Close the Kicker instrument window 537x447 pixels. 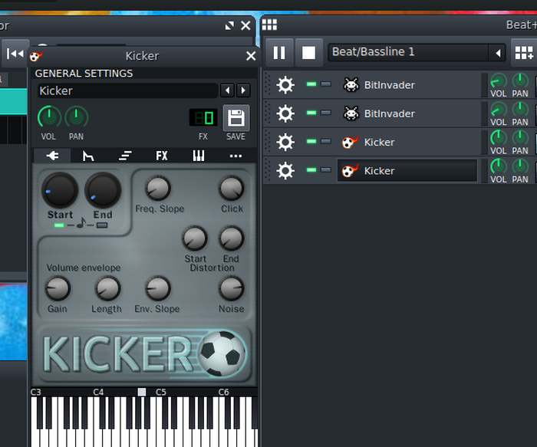pos(251,56)
